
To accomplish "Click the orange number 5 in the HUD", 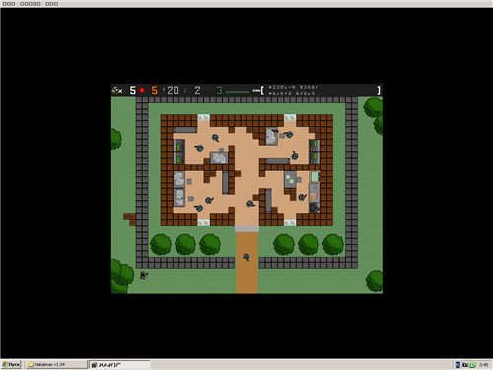I will tap(154, 90).
